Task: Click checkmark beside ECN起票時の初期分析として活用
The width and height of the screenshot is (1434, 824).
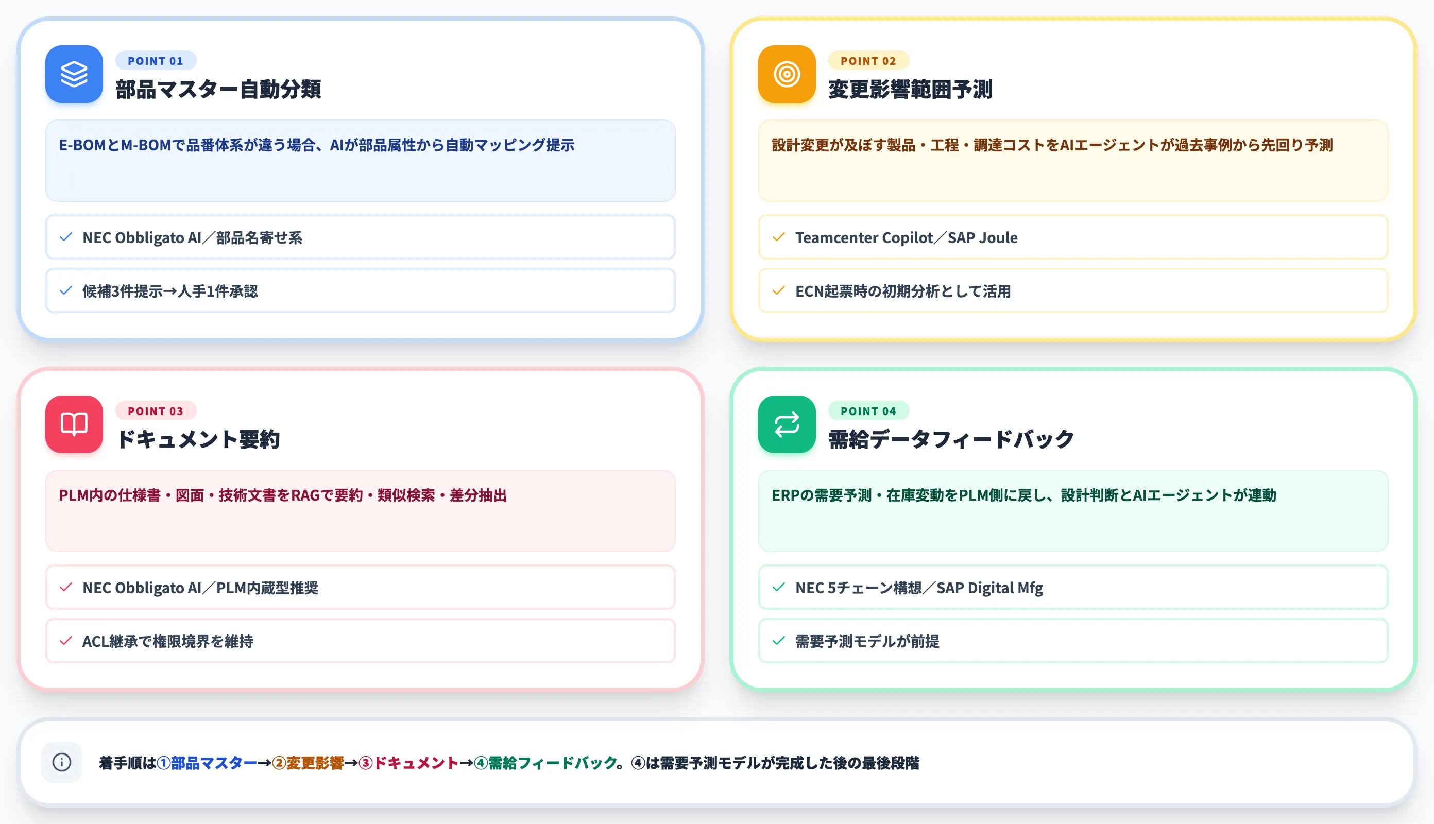Action: [779, 291]
